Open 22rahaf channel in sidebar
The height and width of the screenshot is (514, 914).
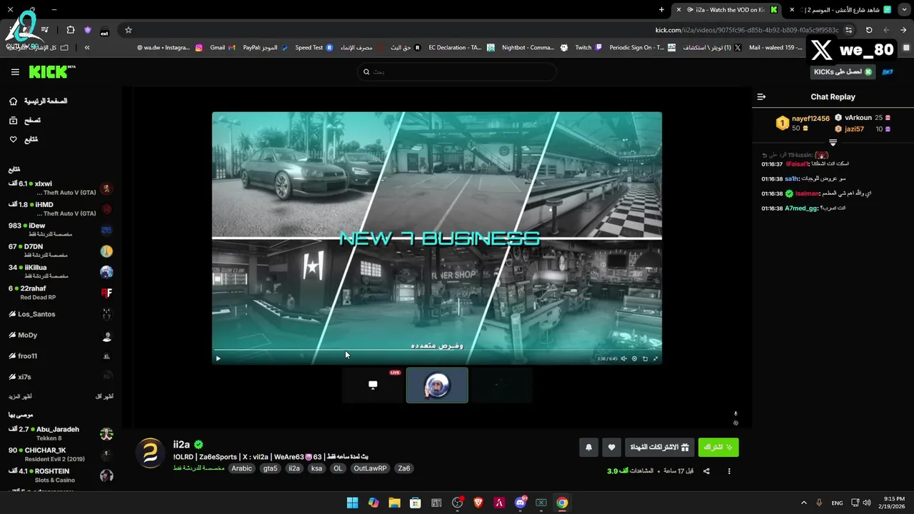61,293
